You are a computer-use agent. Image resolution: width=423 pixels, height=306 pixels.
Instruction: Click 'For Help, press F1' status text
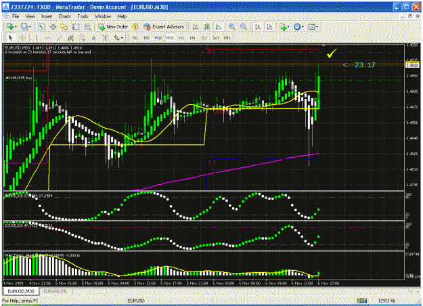point(20,301)
